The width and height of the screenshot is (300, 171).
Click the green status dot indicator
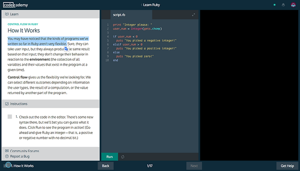(275, 5)
